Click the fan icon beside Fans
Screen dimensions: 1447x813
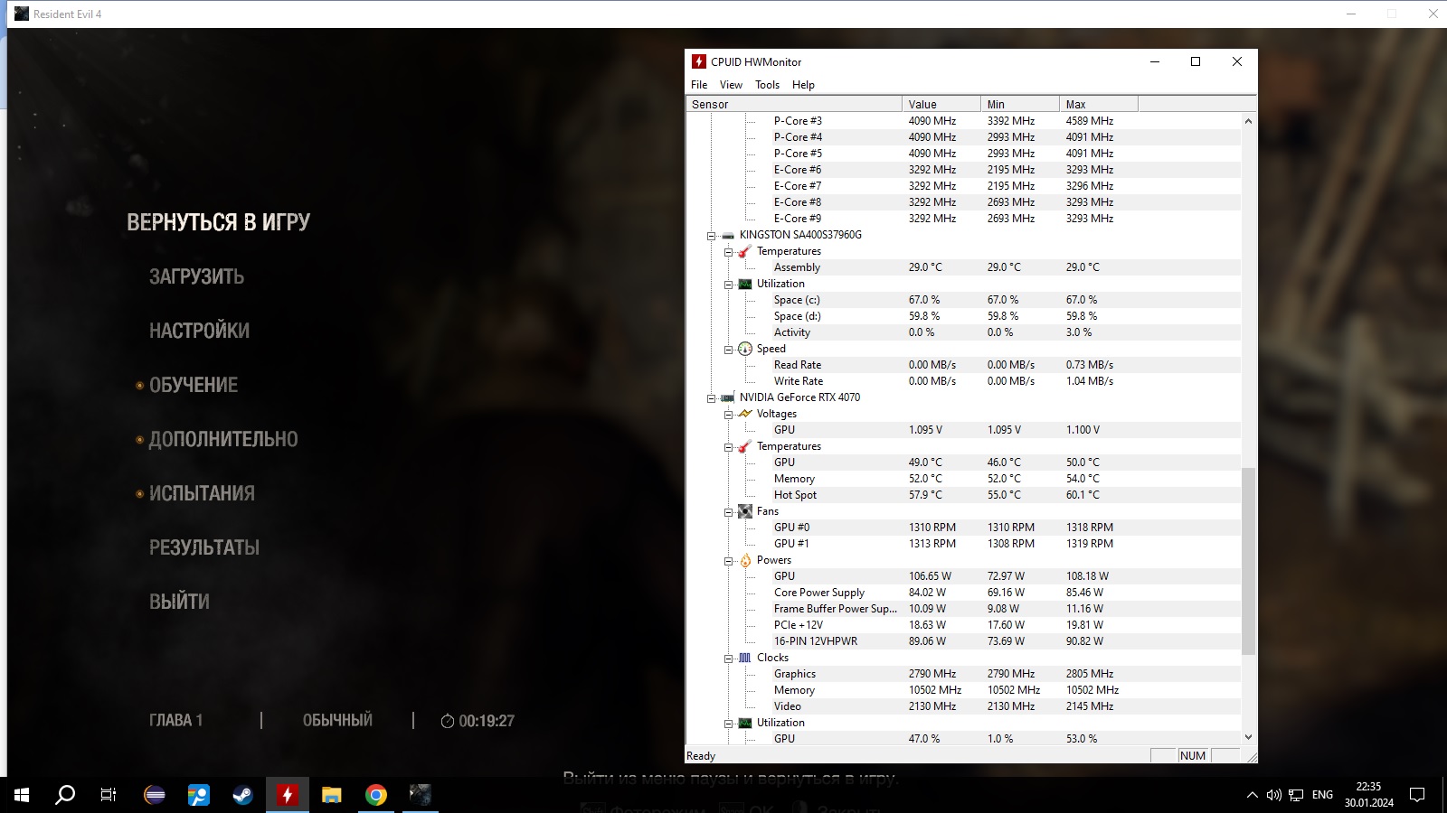[745, 511]
